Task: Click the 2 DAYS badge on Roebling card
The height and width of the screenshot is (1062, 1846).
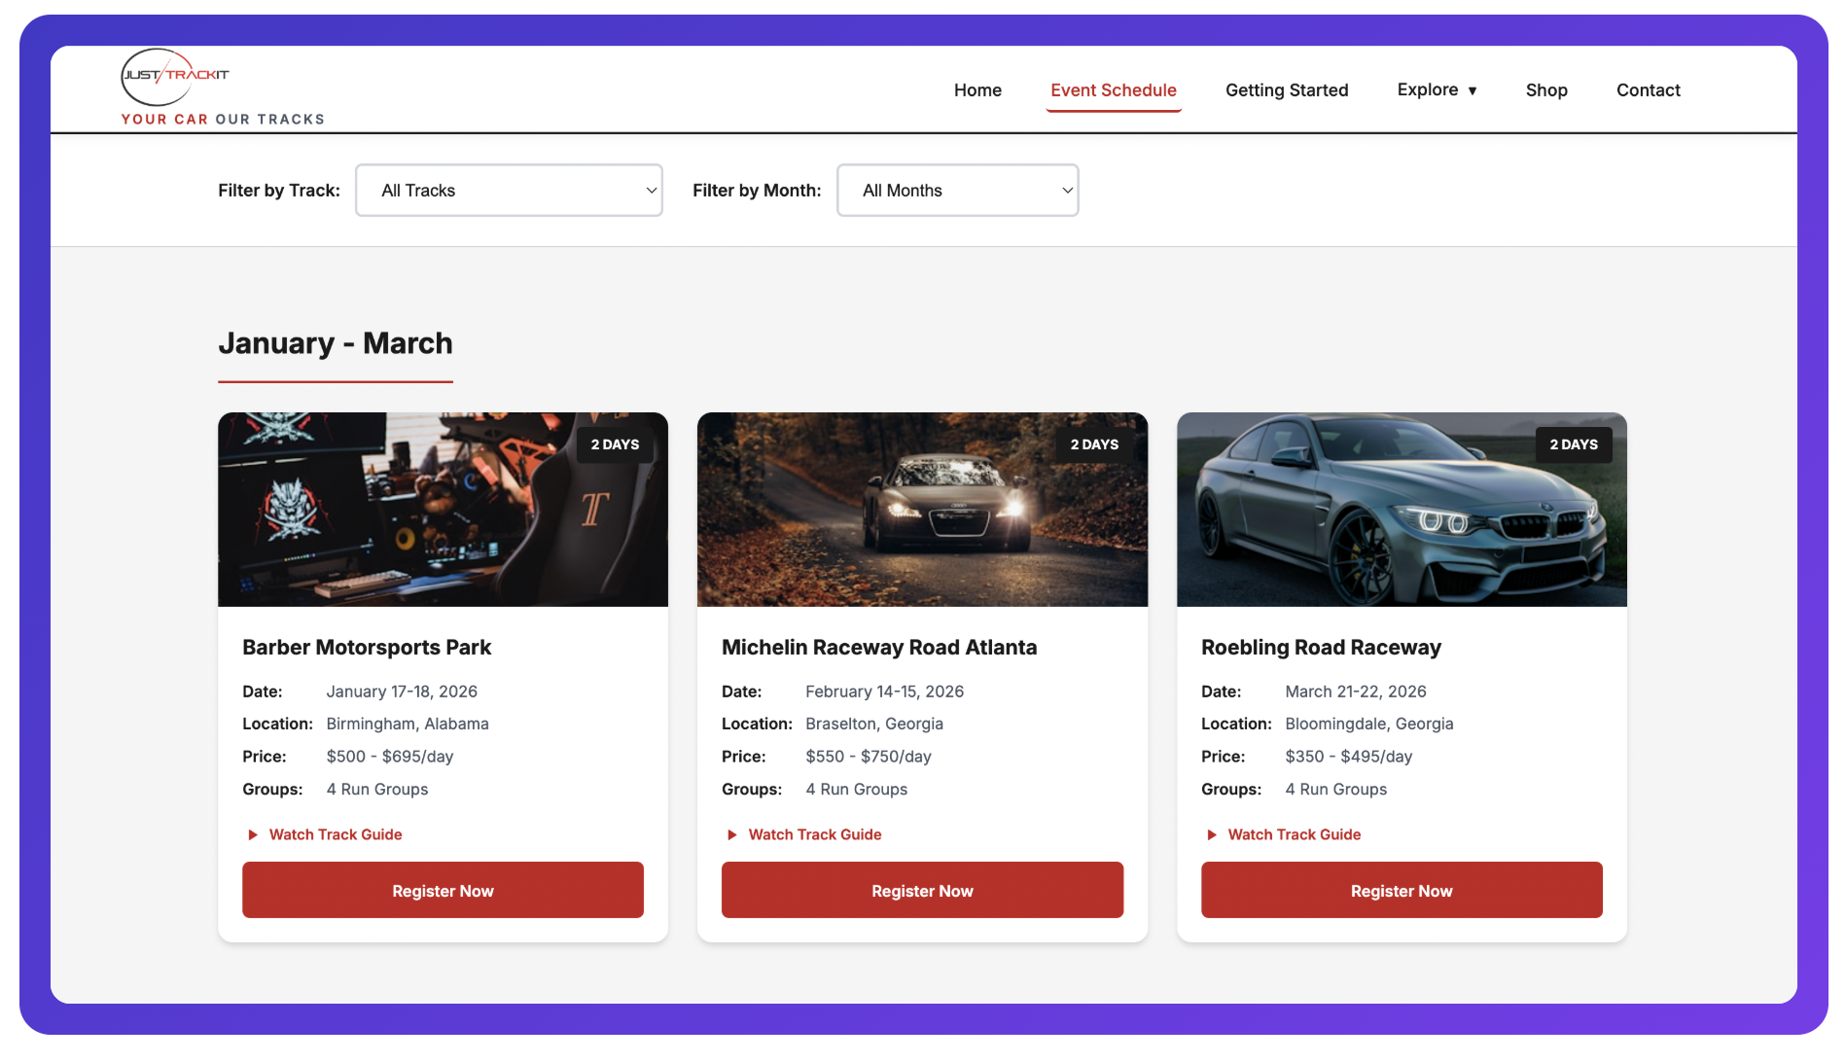Action: pos(1574,444)
